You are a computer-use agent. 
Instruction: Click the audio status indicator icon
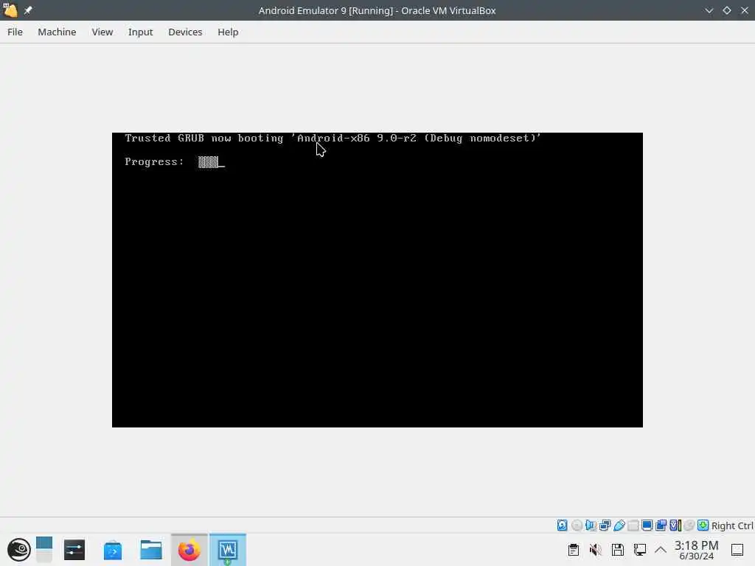(591, 525)
